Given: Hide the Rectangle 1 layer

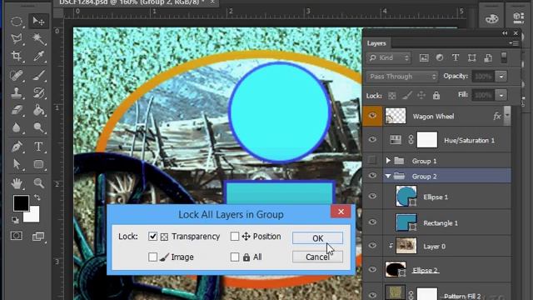Looking at the screenshot, I should pyautogui.click(x=372, y=222).
